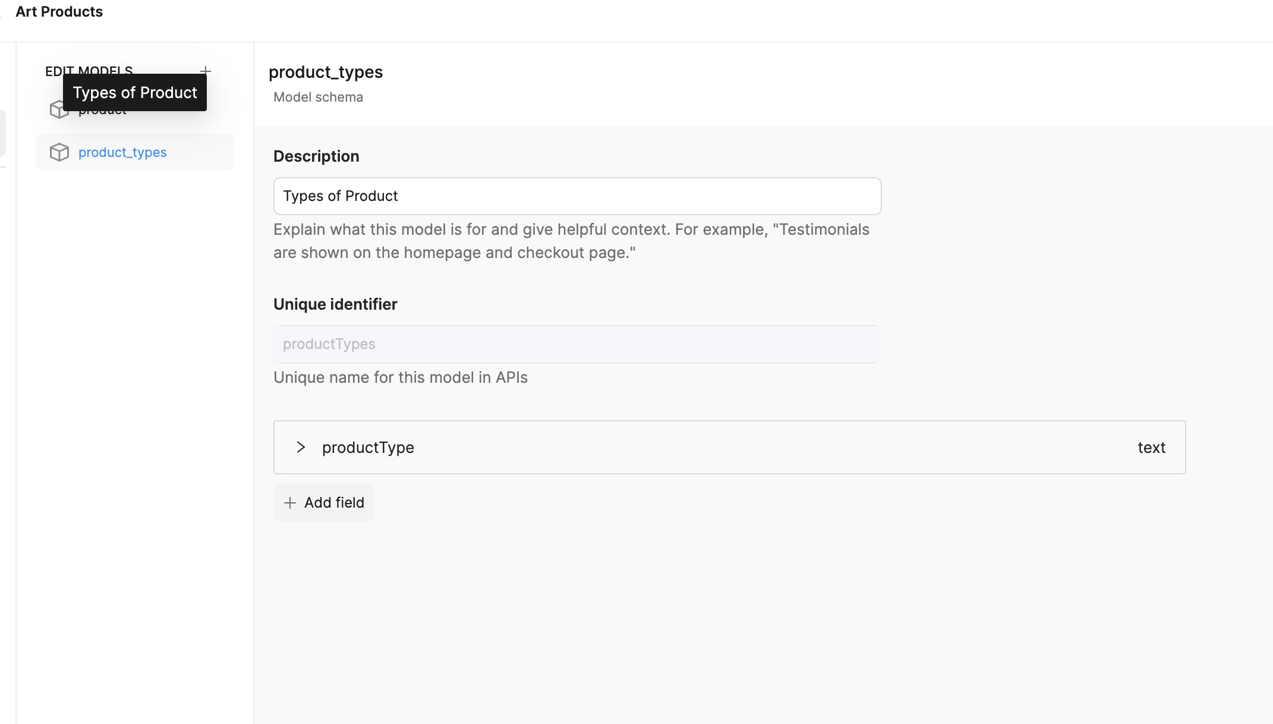The height and width of the screenshot is (724, 1273).
Task: Click the Types of Product tooltip
Action: pyautogui.click(x=135, y=93)
